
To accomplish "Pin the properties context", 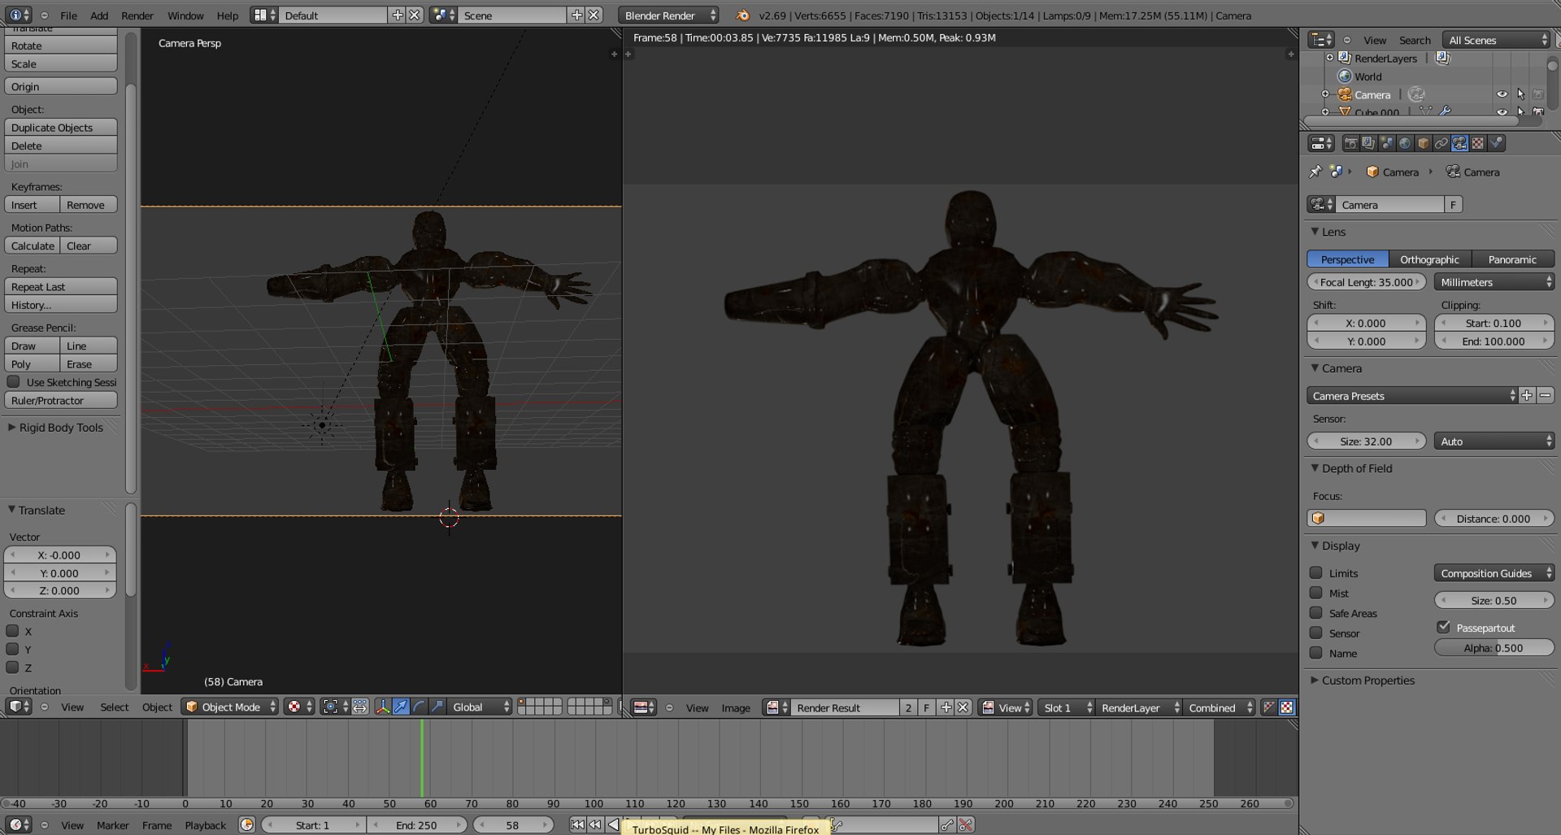I will coord(1315,172).
